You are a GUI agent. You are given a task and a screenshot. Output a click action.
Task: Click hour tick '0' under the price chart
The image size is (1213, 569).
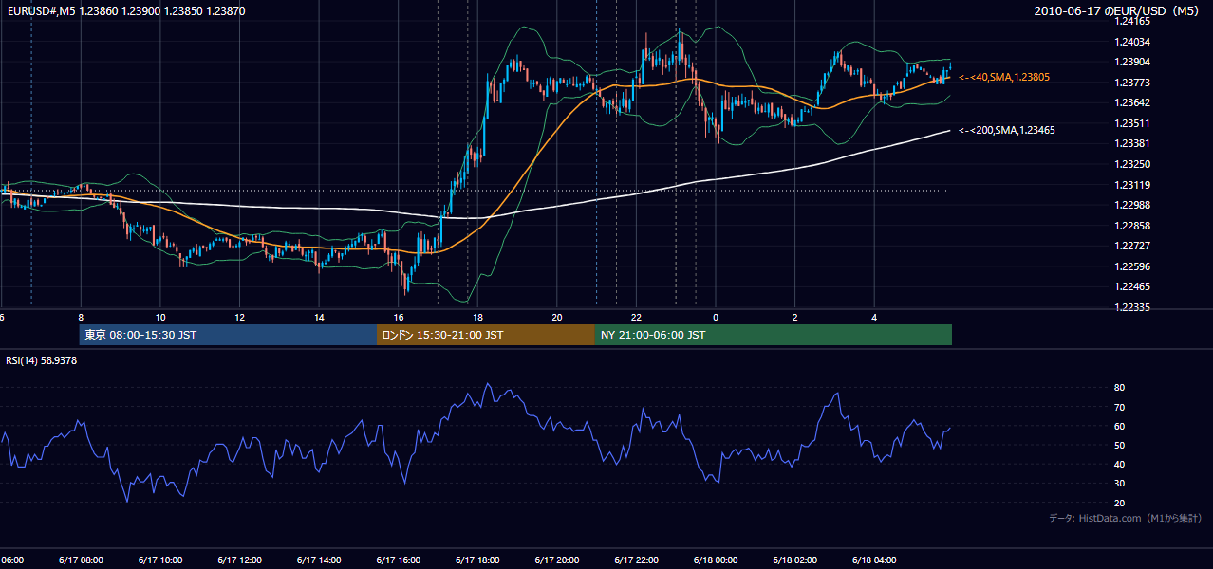717,317
